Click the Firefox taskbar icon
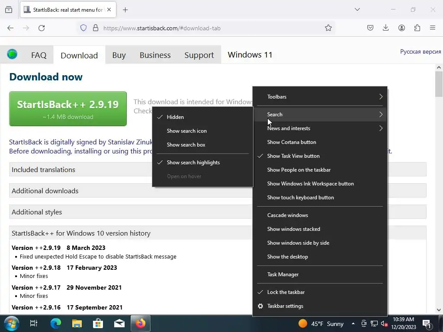 click(141, 323)
